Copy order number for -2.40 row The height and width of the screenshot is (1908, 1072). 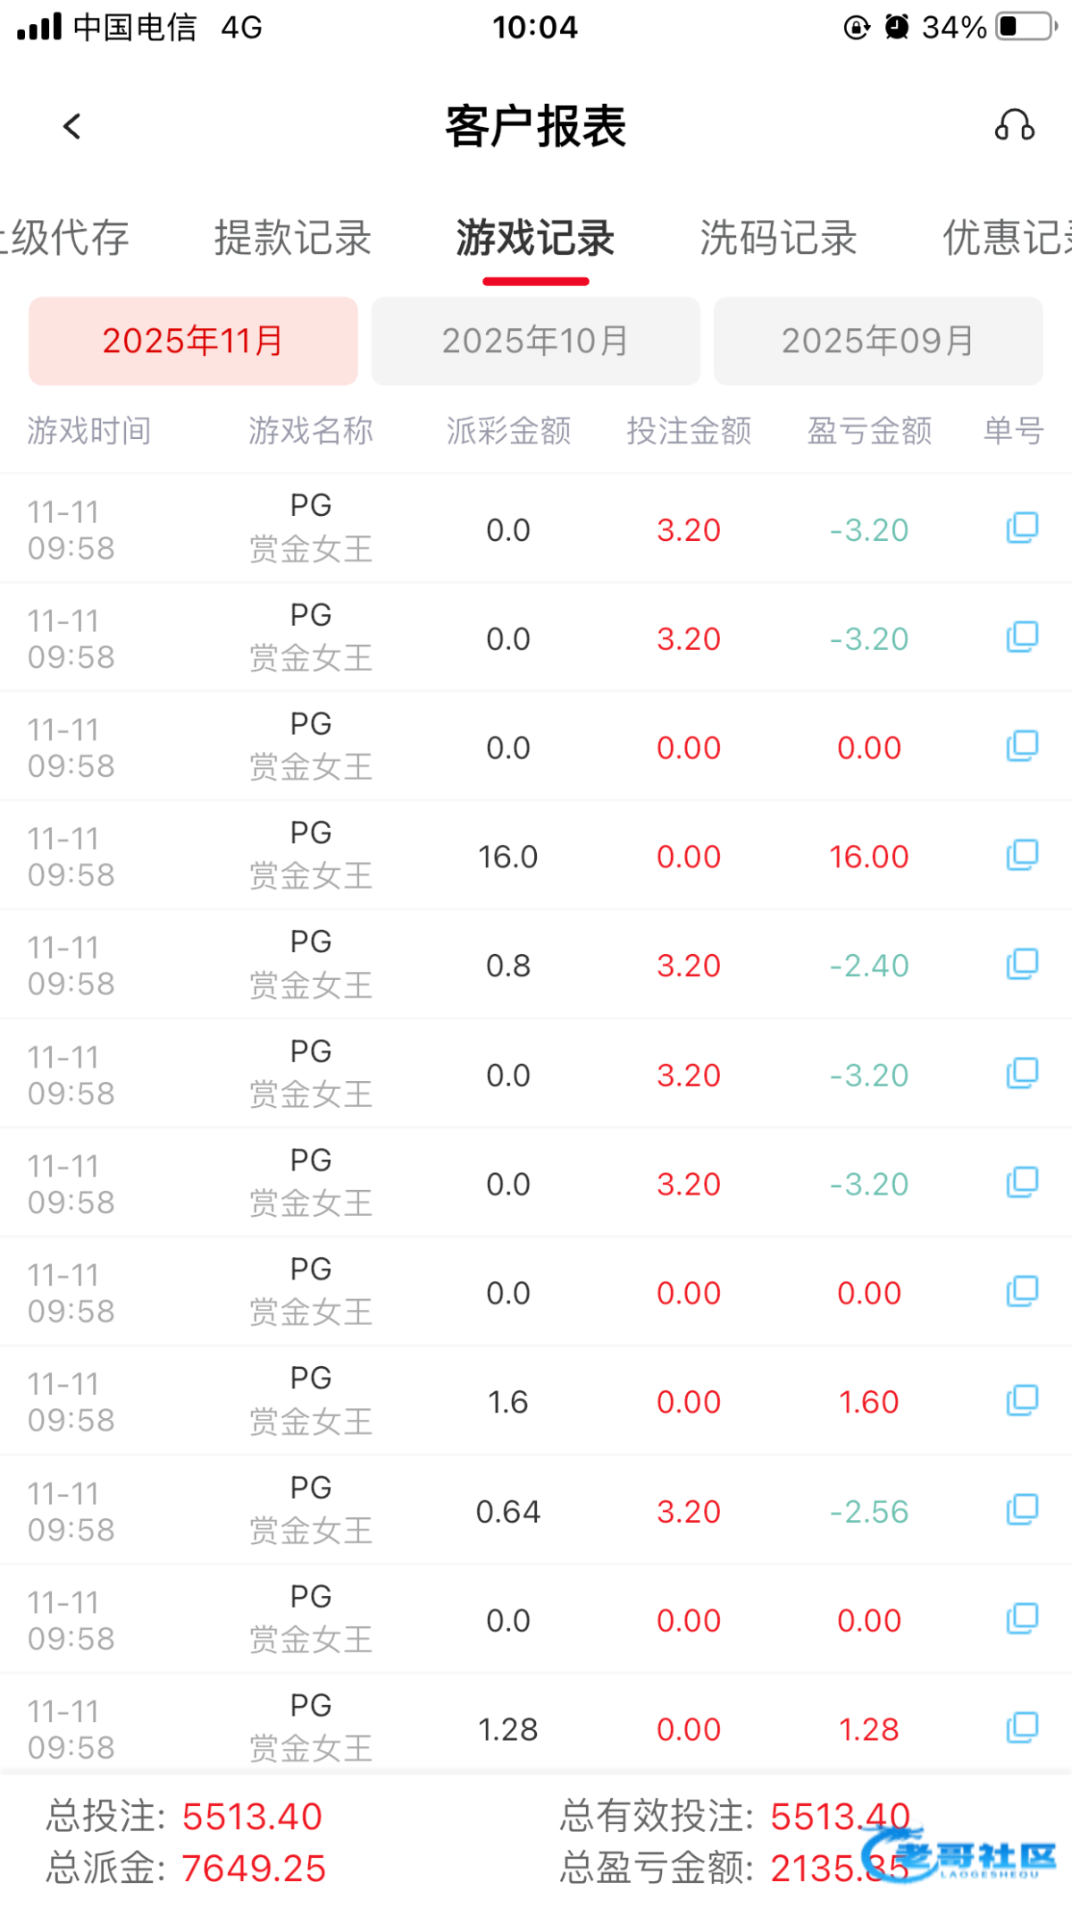1022,965
